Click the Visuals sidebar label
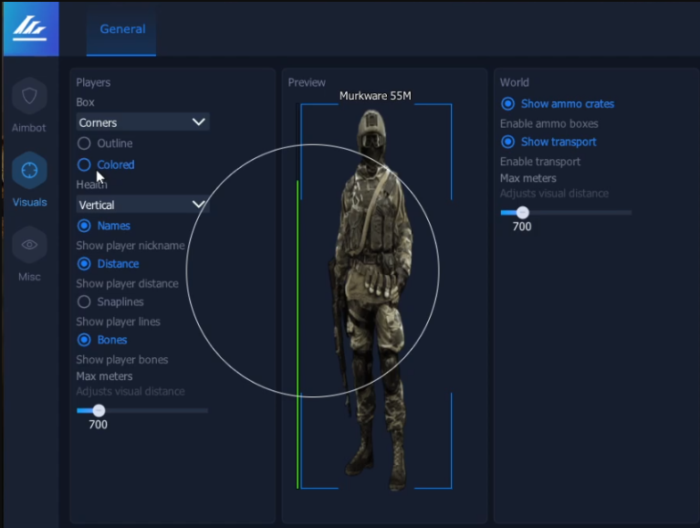Viewport: 700px width, 528px height. [29, 203]
